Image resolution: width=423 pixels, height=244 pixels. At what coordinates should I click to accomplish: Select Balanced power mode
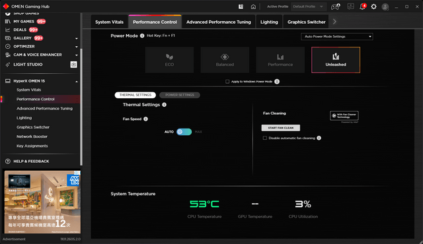coord(225,60)
